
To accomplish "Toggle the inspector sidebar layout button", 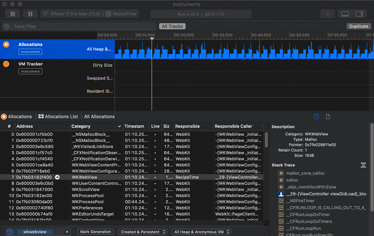I will point(359,14).
